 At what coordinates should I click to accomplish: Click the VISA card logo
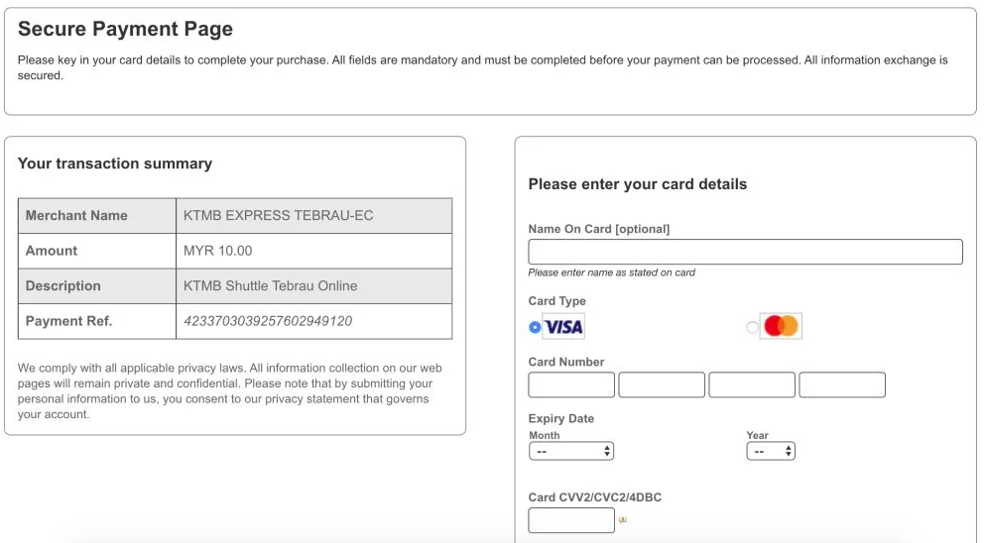click(x=563, y=326)
